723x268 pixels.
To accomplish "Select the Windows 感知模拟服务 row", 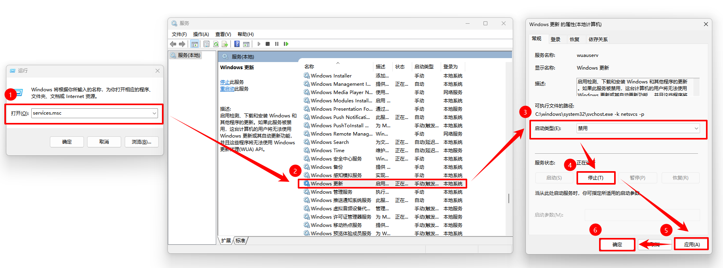I will point(383,175).
